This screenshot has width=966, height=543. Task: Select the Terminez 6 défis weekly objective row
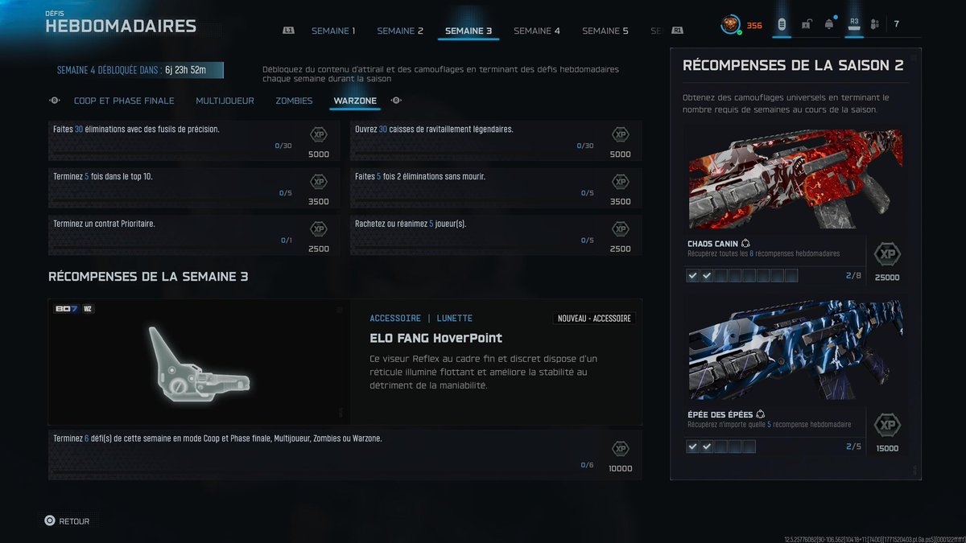coord(345,455)
